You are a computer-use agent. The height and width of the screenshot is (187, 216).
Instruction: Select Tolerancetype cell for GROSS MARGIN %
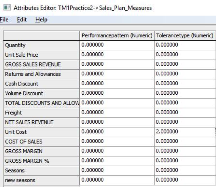click(184, 161)
